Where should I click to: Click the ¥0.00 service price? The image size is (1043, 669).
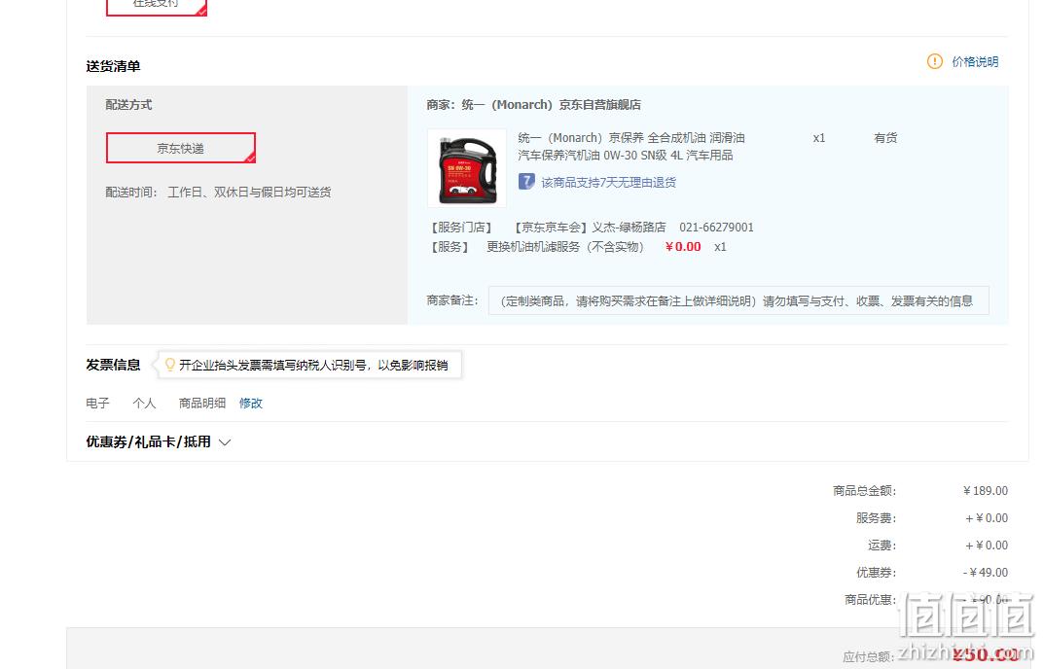click(683, 247)
